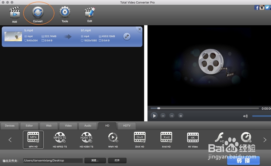Click the pencil edit icon for b1.mp4

127,37
